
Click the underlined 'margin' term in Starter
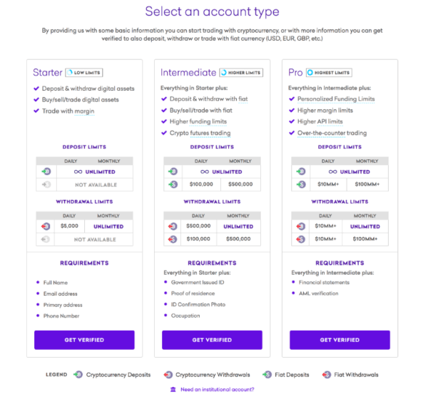point(84,111)
